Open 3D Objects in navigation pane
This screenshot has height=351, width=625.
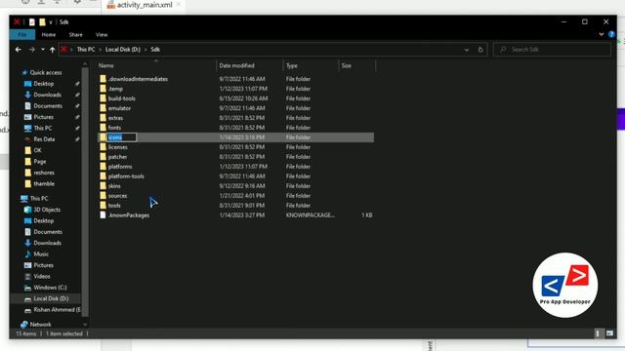47,210
